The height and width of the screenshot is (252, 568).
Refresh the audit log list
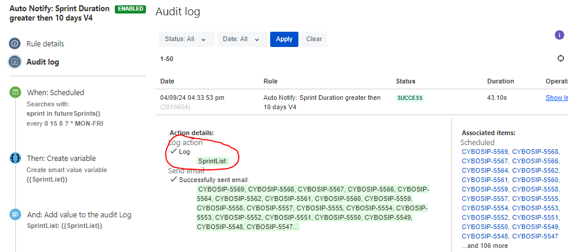pyautogui.click(x=561, y=59)
